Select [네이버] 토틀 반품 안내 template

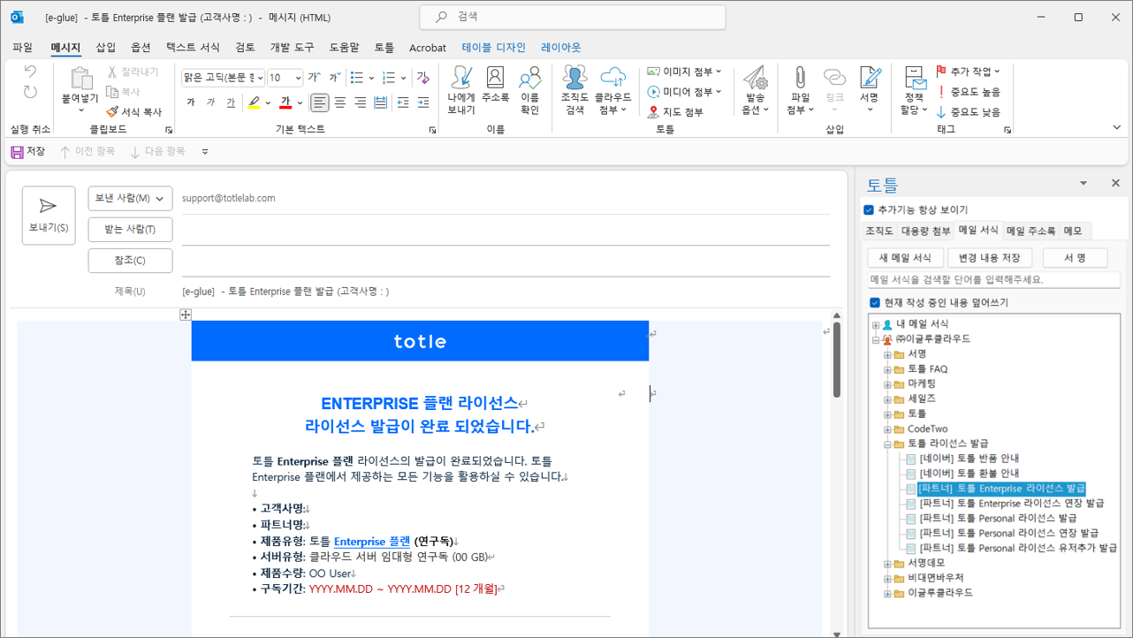pyautogui.click(x=969, y=459)
